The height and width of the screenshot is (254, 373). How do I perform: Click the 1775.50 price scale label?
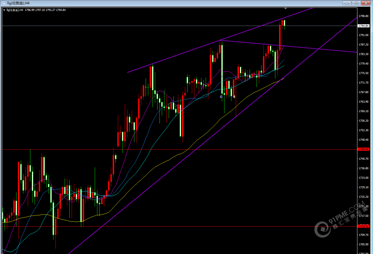pos(363,73)
